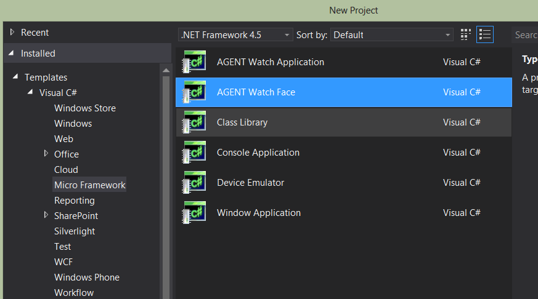Click the Installed section header
Viewport: 538px width, 299px height.
[x=88, y=53]
